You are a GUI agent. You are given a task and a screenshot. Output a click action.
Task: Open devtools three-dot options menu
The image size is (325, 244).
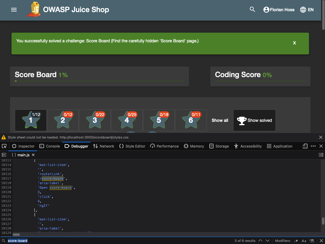(313, 146)
